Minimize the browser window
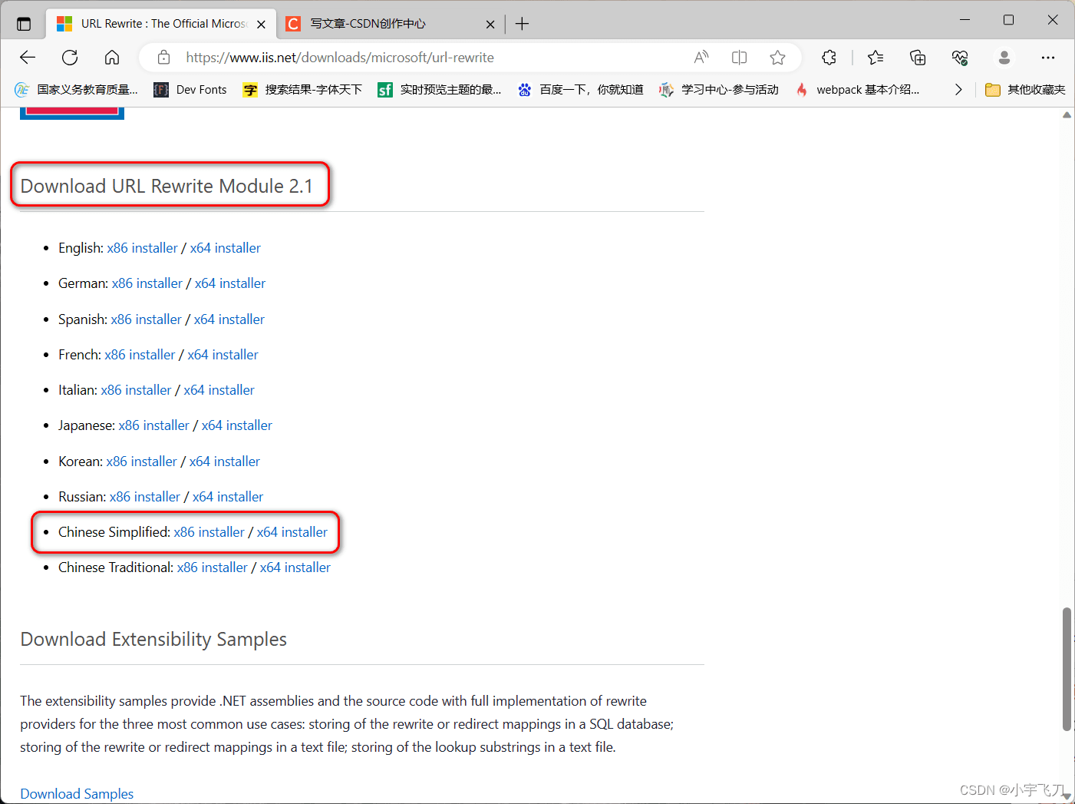The image size is (1075, 804). click(x=965, y=20)
